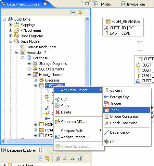Expand the XML Schemas folder

pos(10,30)
